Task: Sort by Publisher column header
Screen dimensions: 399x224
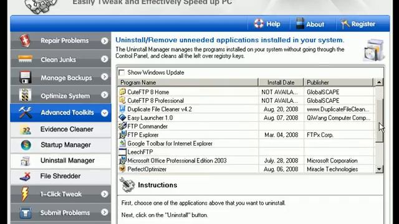Action: (339, 83)
